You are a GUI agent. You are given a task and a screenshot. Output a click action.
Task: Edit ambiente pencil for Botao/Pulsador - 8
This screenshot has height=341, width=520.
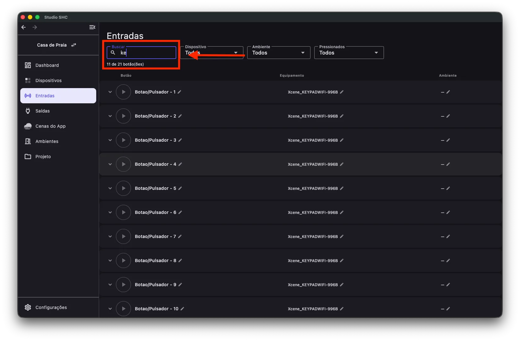(x=448, y=261)
